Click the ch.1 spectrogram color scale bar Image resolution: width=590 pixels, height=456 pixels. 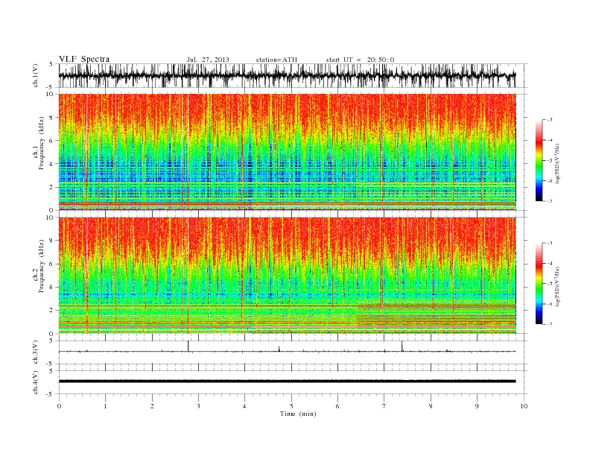tap(539, 160)
